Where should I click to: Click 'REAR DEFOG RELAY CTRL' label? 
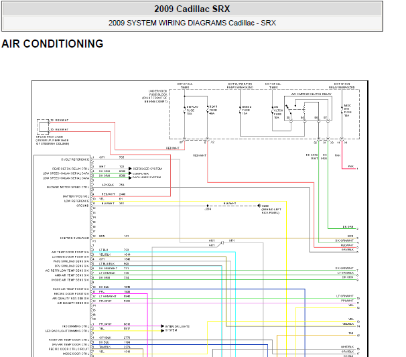pos(70,169)
